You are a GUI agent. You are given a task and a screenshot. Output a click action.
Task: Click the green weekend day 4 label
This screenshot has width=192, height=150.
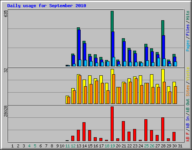coord(29,146)
